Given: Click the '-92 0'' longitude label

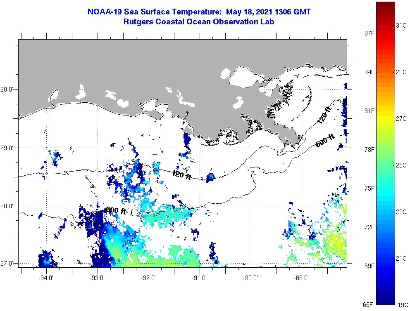Looking at the screenshot, I should 148,278.
